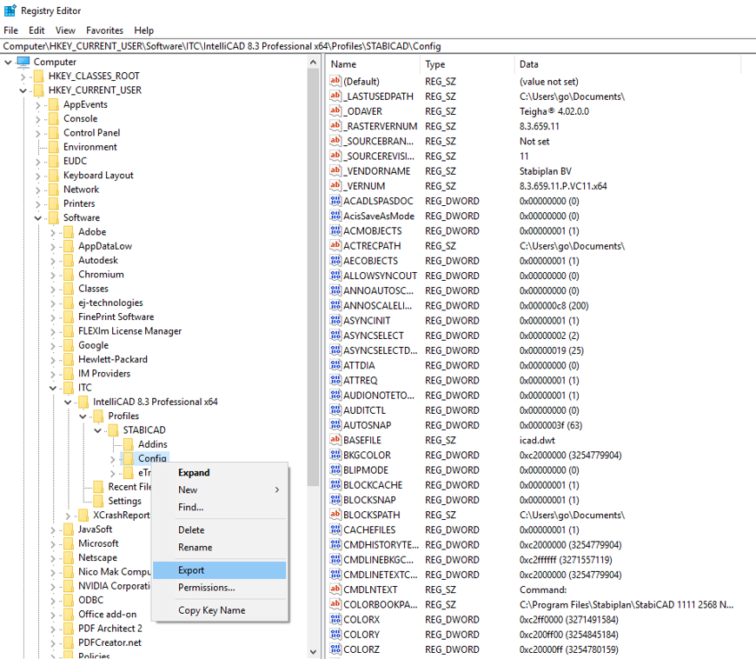Viewport: 756px width, 659px height.
Task: Open the Favorites menu
Action: tap(104, 30)
